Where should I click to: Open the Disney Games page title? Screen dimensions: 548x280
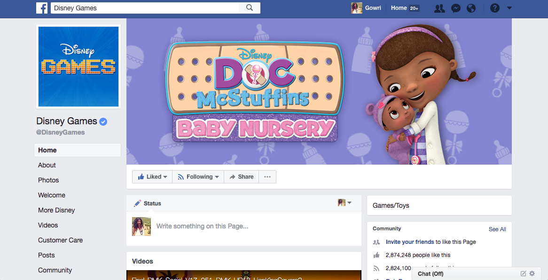[67, 121]
